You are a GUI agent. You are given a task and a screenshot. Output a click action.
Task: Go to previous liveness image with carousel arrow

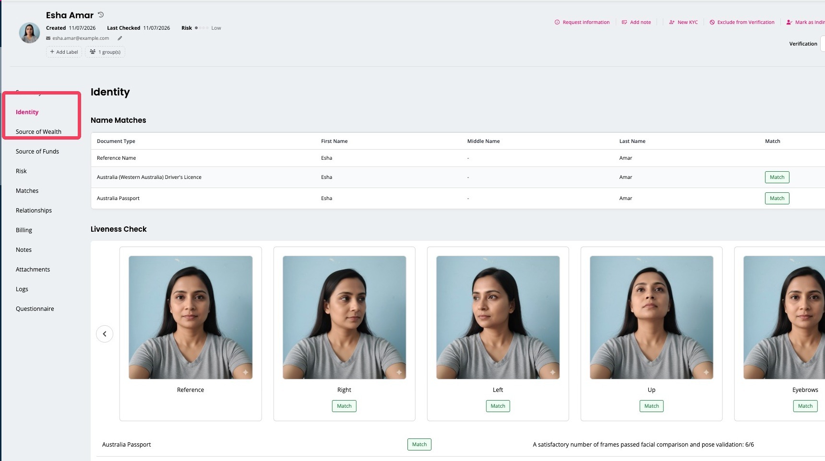[x=105, y=334]
